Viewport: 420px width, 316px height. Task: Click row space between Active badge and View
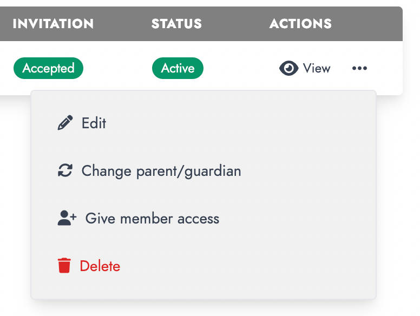tap(241, 68)
